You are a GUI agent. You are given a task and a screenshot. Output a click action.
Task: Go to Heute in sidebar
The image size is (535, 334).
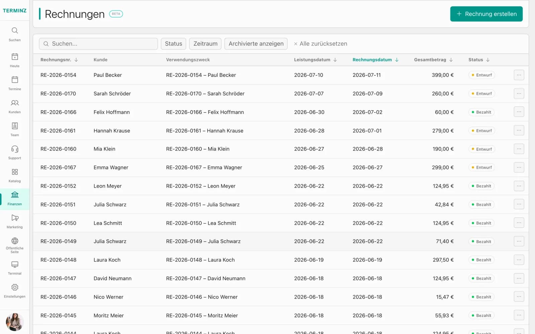tap(15, 60)
